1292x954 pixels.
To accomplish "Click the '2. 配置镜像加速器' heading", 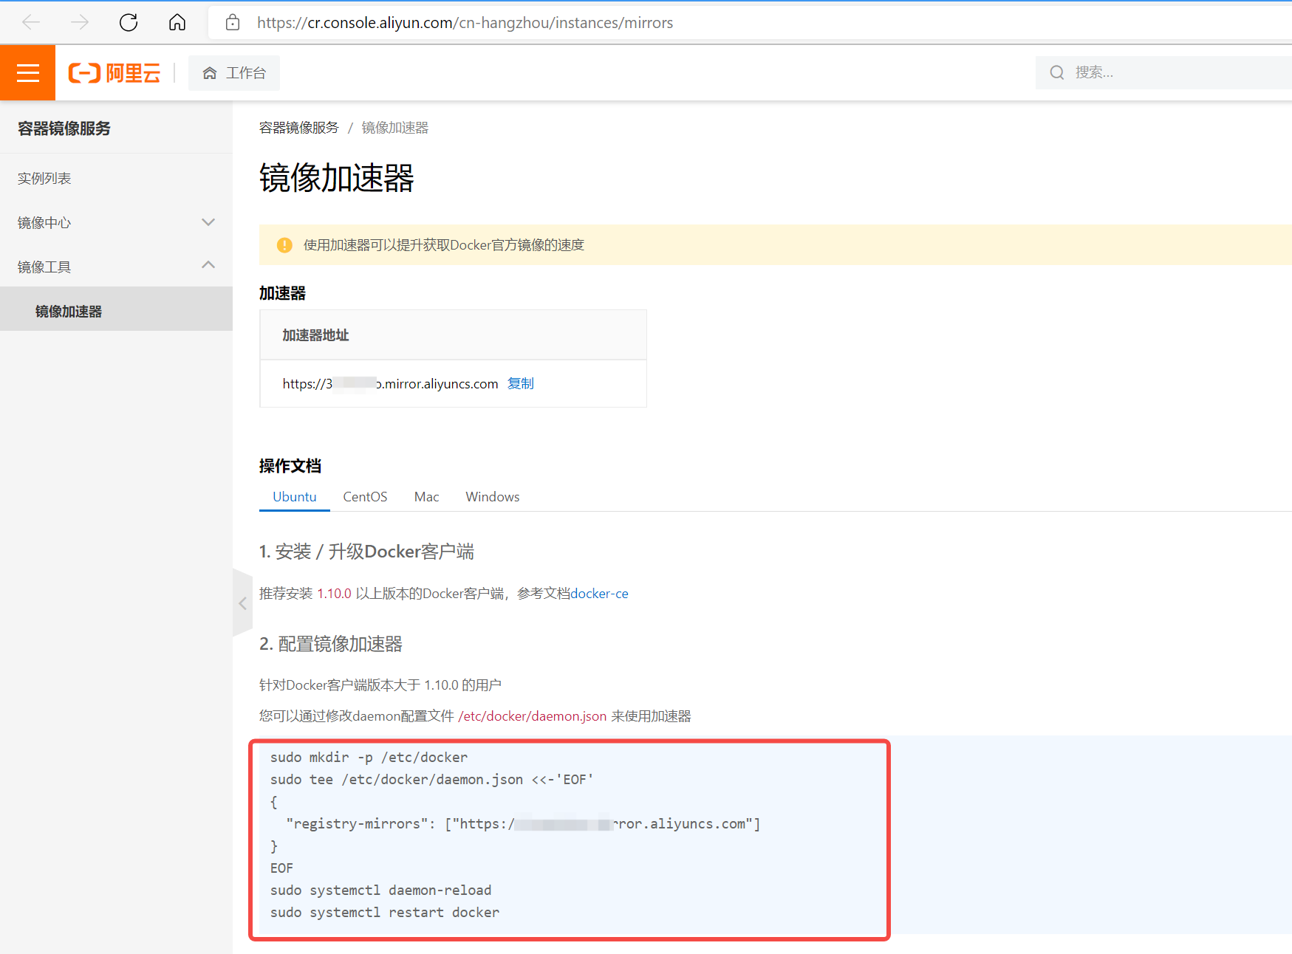I will point(331,644).
